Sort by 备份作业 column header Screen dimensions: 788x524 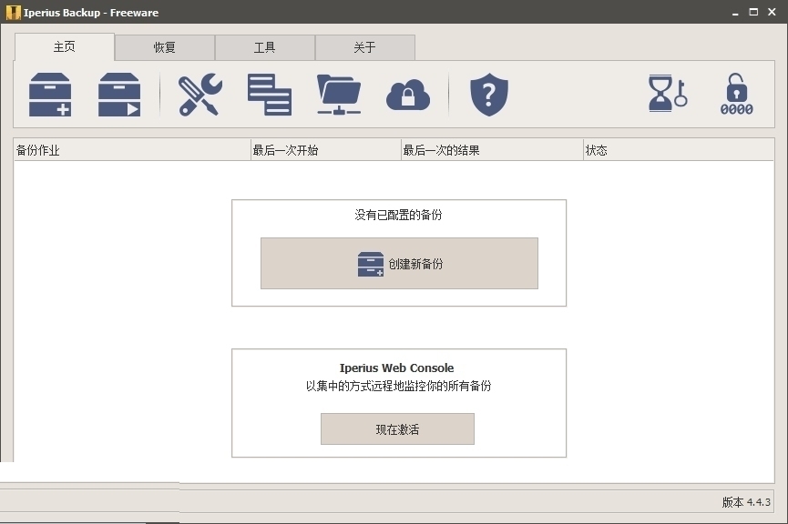click(132, 150)
